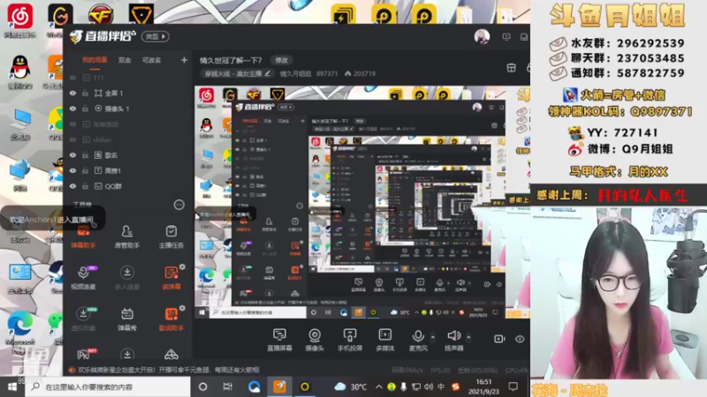The width and height of the screenshot is (707, 397).
Task: Open 歌词助手 settings gear
Action: [182, 308]
